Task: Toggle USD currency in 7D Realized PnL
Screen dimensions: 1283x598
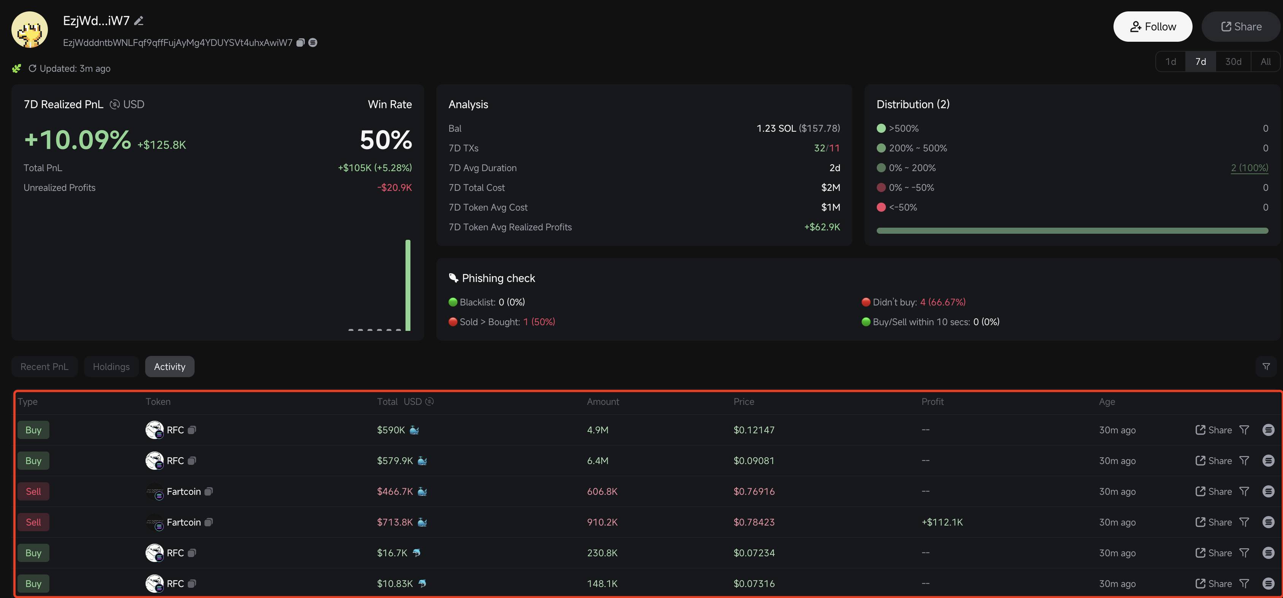Action: [x=114, y=104]
